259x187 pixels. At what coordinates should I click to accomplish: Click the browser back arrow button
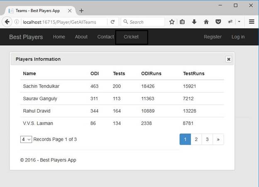(x=7, y=22)
